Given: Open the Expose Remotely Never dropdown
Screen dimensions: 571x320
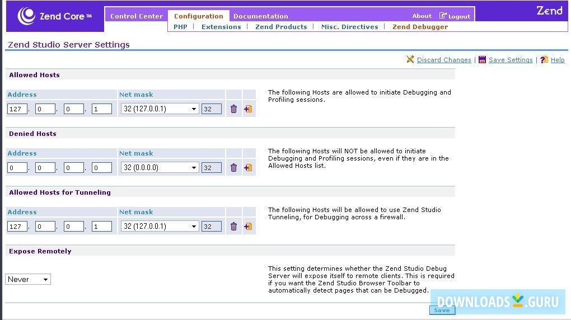Looking at the screenshot, I should [28, 279].
